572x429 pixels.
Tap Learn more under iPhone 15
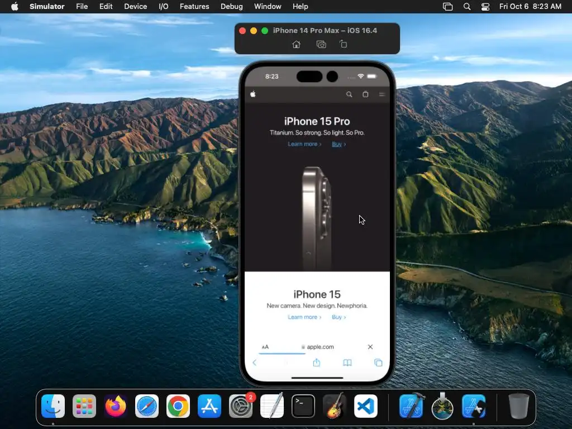(x=304, y=317)
